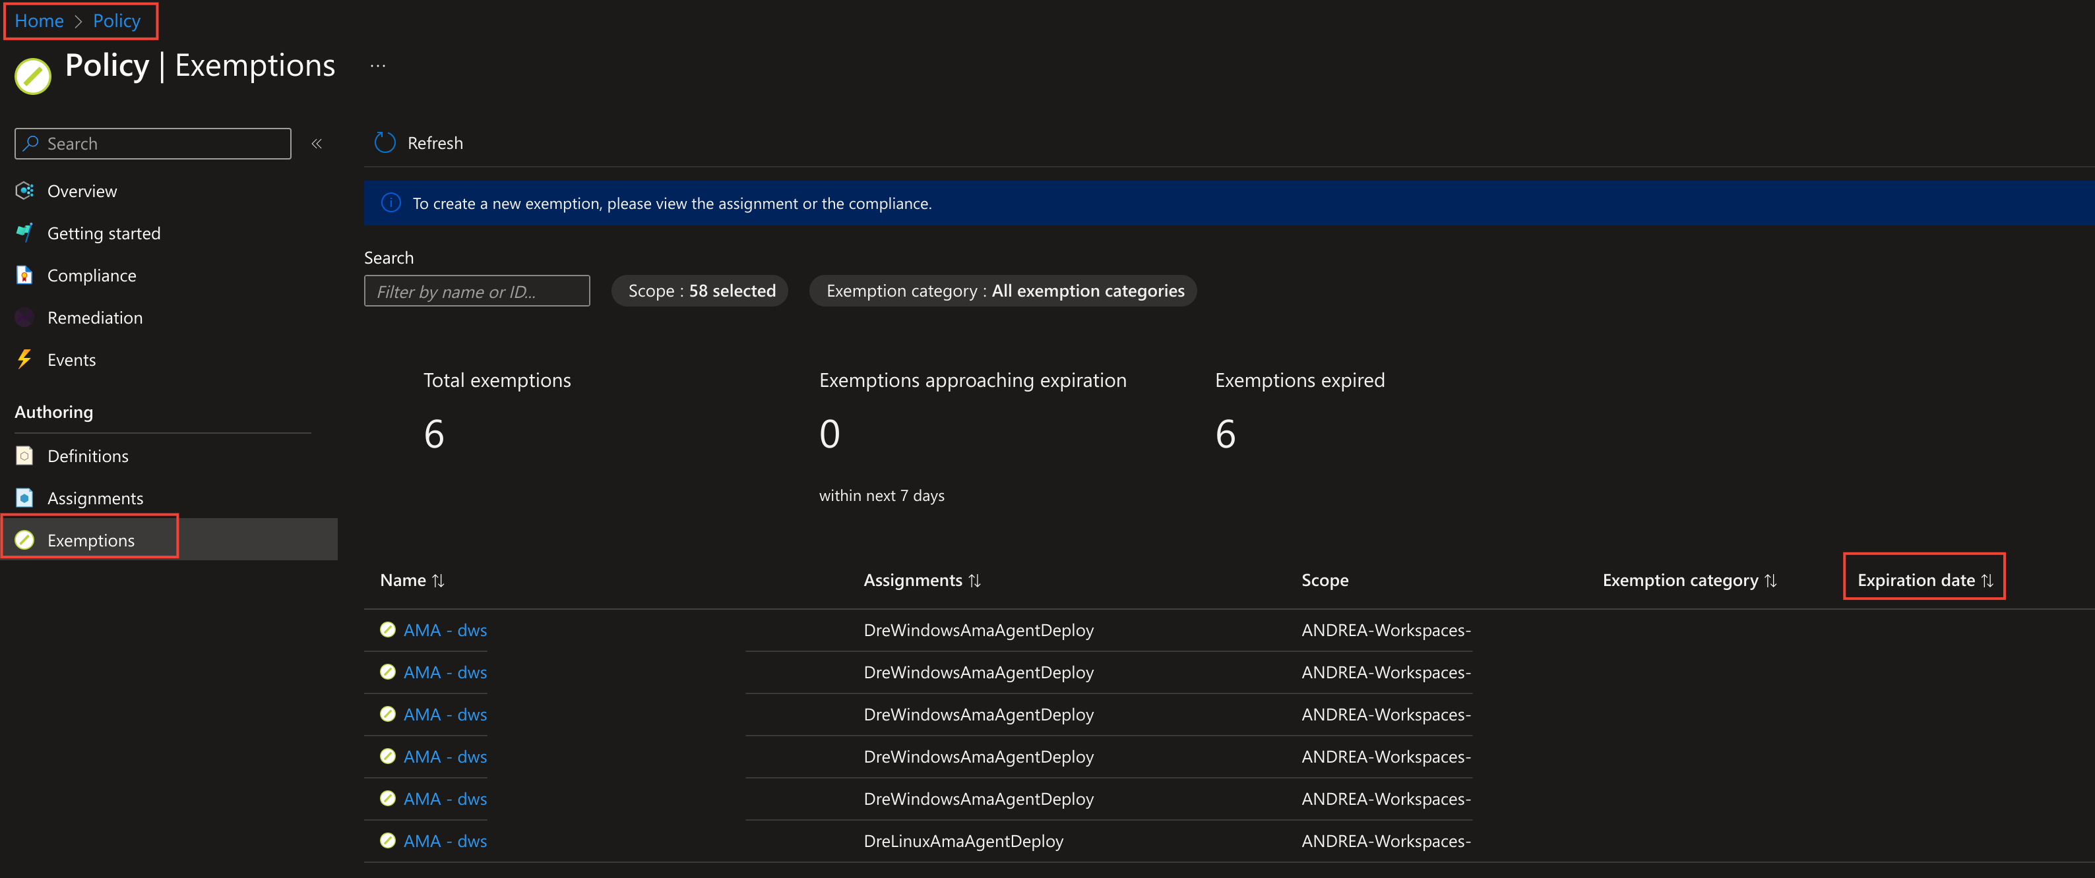Sort table by Expiration date column
This screenshot has height=878, width=2095.
tap(1925, 581)
